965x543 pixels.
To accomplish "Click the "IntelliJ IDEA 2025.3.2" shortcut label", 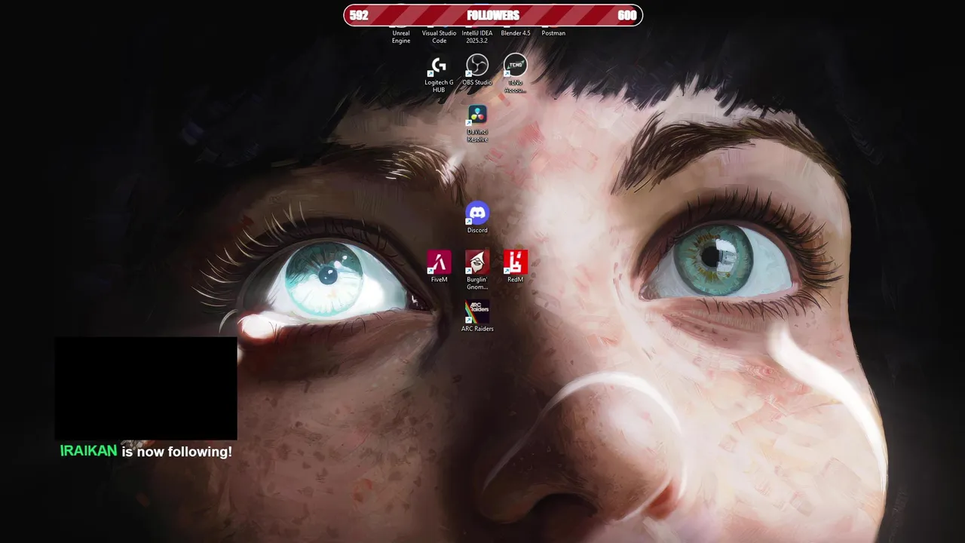I will [x=477, y=37].
